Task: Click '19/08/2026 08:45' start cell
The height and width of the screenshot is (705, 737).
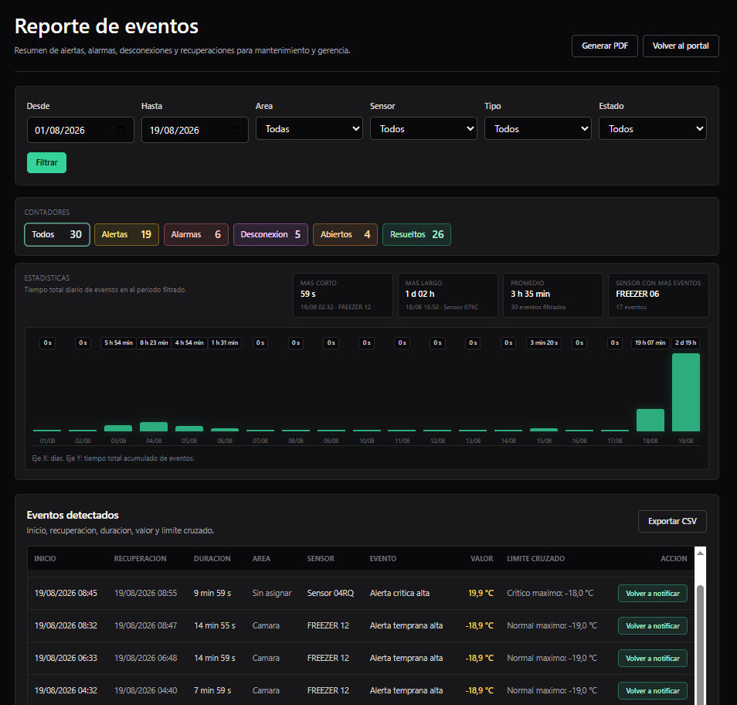Action: (66, 593)
